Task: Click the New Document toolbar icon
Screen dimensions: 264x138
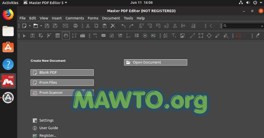Action: tap(25, 26)
